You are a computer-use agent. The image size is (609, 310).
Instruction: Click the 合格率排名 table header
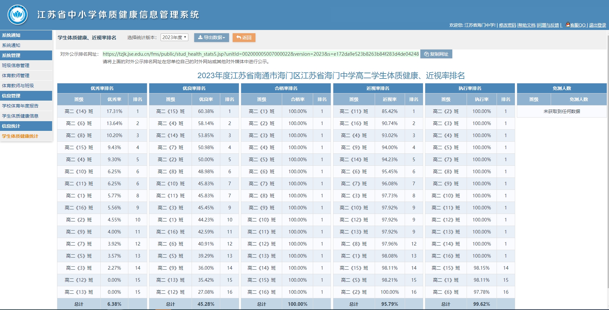[x=286, y=88]
